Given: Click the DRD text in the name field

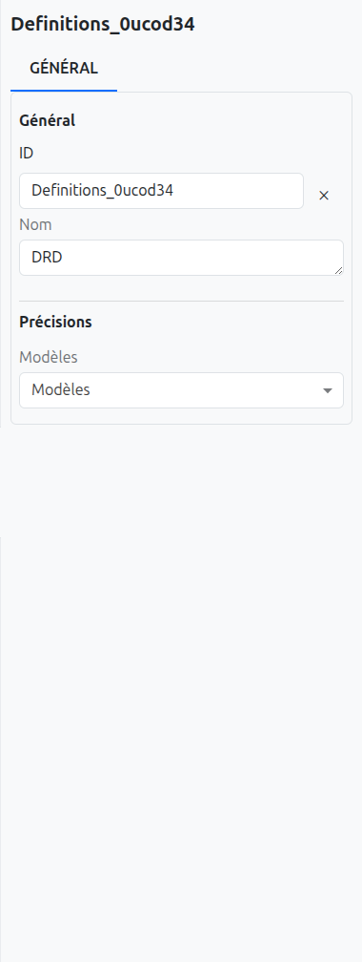Looking at the screenshot, I should (48, 258).
